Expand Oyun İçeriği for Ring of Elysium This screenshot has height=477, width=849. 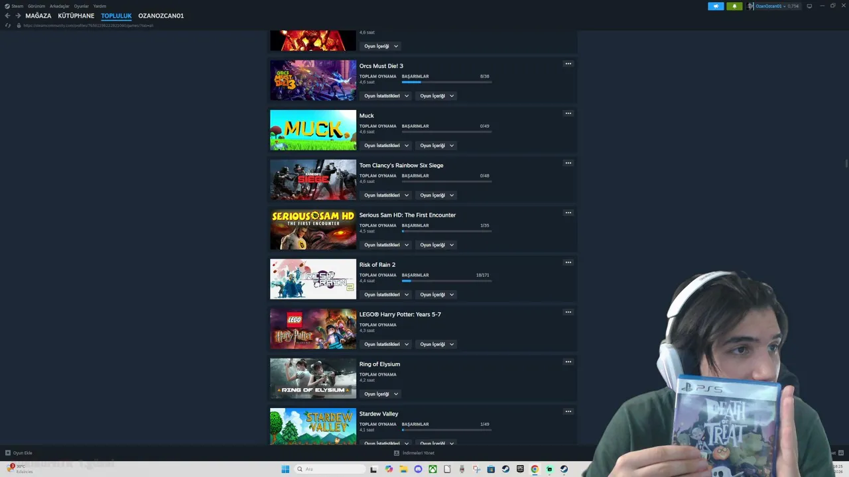tap(381, 394)
